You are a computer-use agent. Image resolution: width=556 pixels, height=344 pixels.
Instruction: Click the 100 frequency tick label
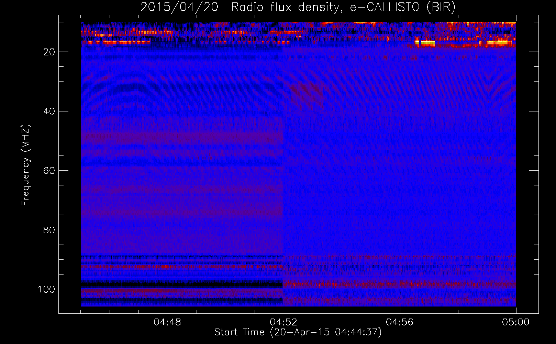(x=46, y=289)
